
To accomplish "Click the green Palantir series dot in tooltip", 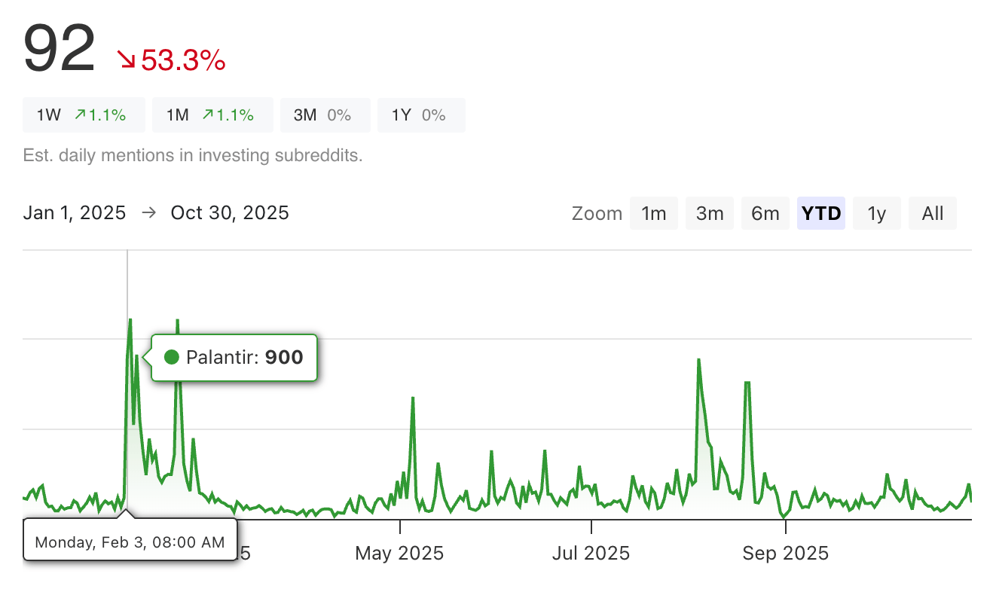I will coord(172,357).
